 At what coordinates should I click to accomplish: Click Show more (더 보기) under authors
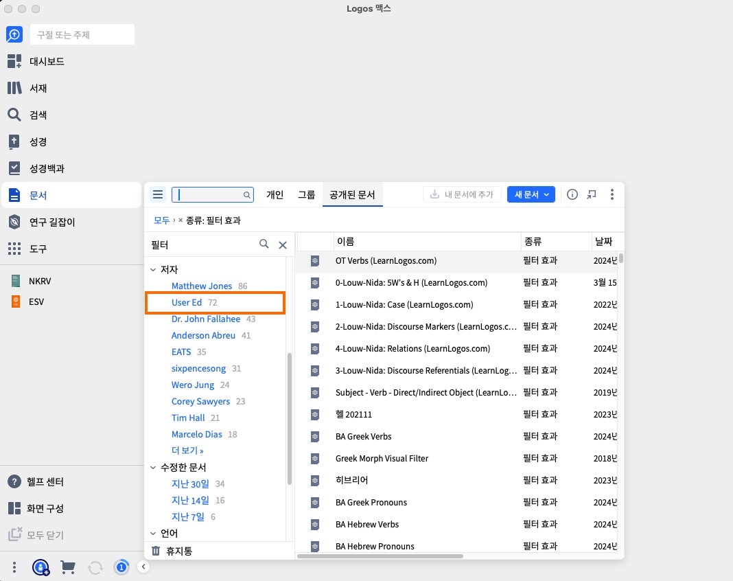[x=187, y=451]
